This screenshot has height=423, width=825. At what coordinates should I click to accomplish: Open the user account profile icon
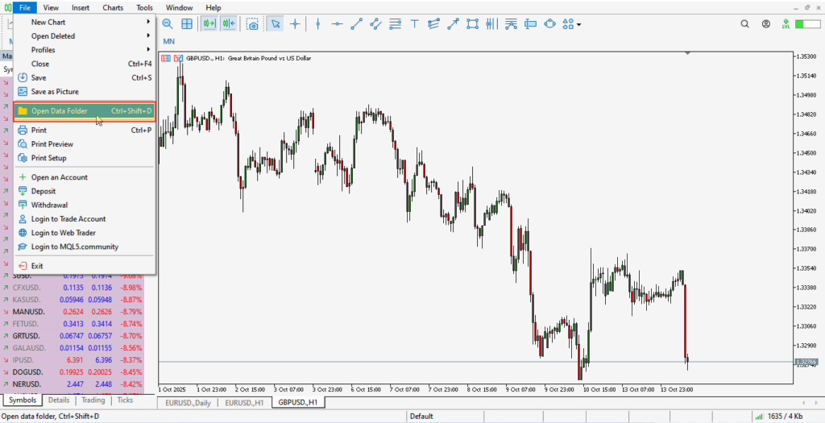click(x=766, y=24)
